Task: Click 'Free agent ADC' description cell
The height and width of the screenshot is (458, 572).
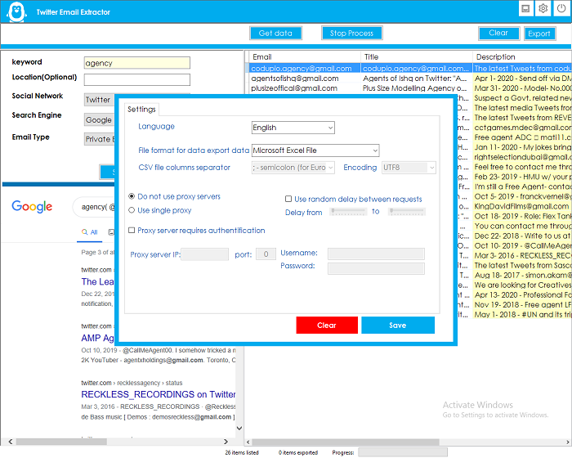Action: pos(522,137)
